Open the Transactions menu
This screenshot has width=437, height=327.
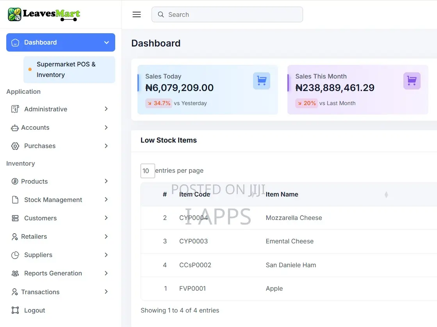(x=61, y=292)
